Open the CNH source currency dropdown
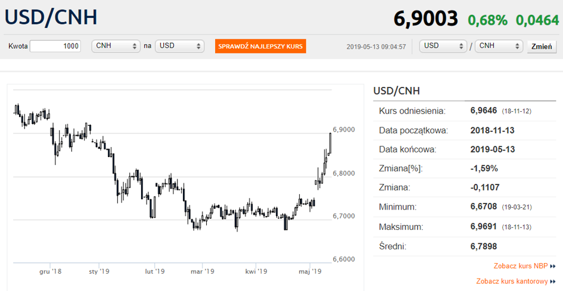This screenshot has width=563, height=291. [116, 46]
